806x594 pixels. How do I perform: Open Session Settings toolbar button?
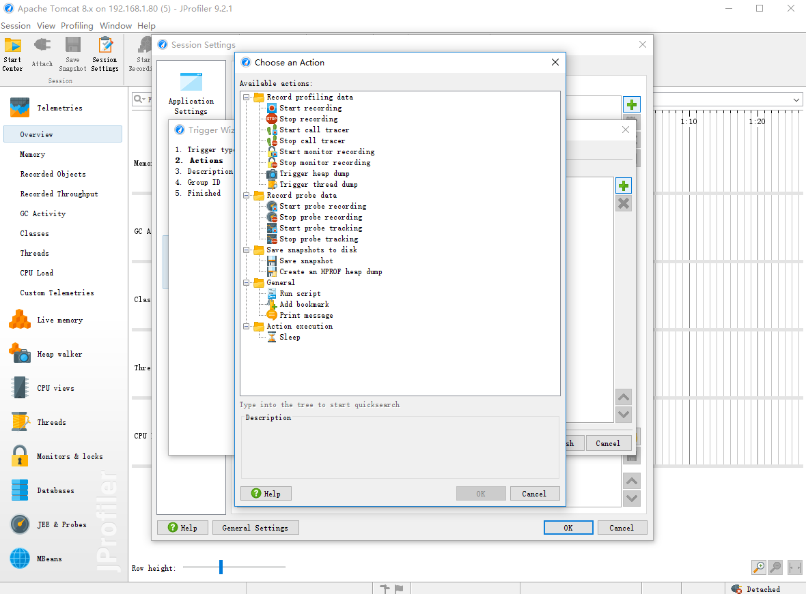[x=105, y=55]
